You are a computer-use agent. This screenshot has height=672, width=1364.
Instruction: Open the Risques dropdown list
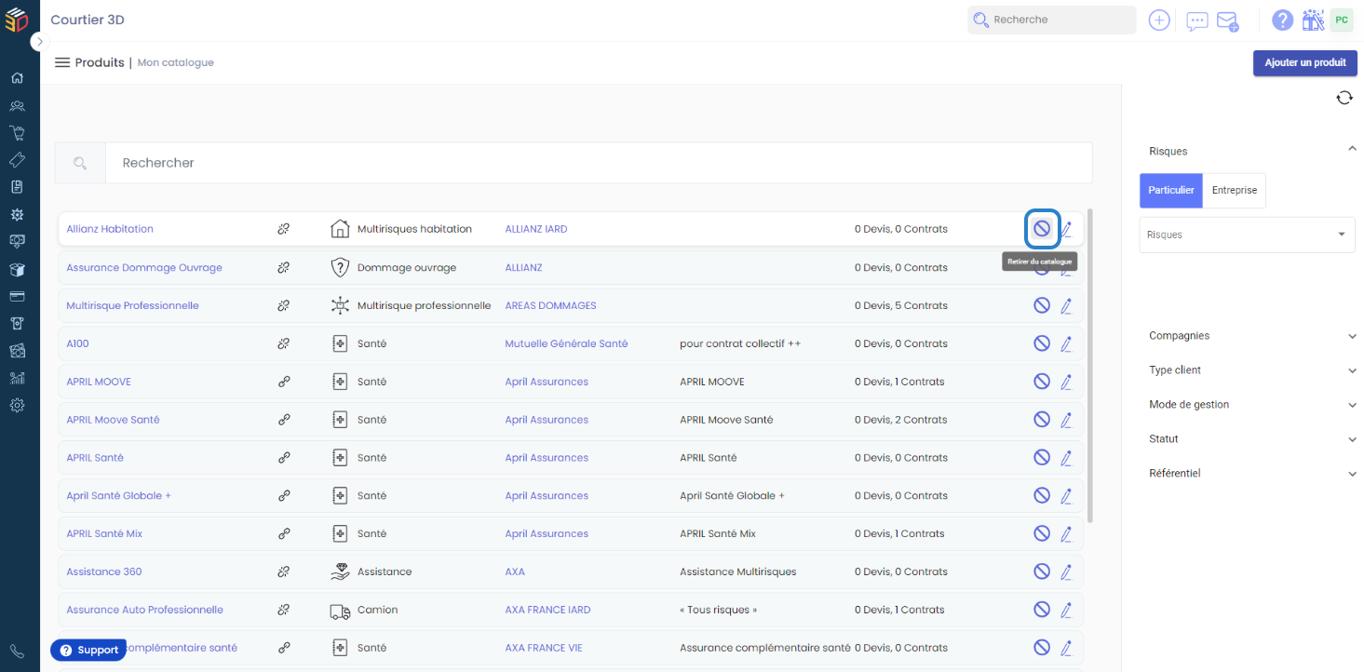pos(1248,235)
